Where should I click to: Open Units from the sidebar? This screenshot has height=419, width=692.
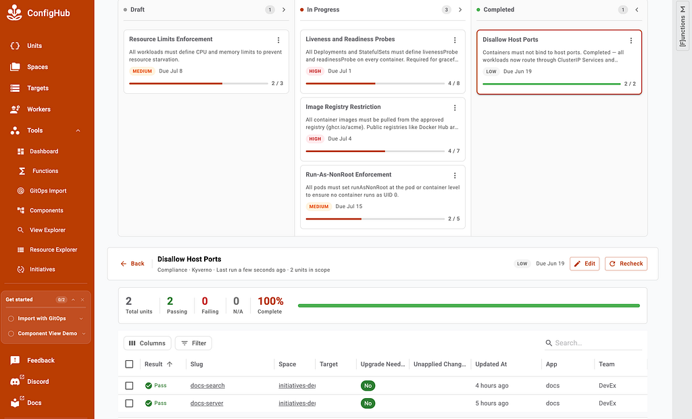(34, 46)
